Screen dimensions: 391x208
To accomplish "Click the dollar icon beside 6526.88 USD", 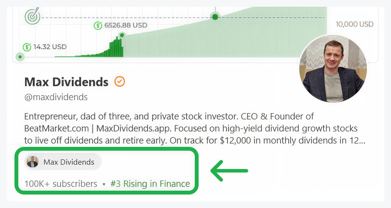I will tap(99, 25).
